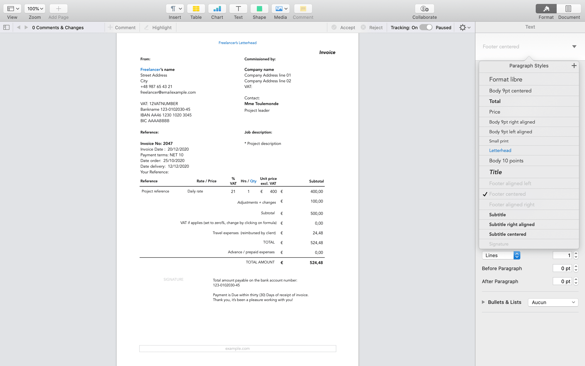Open the Lines spacing popup
Image resolution: width=585 pixels, height=366 pixels.
[x=501, y=255]
